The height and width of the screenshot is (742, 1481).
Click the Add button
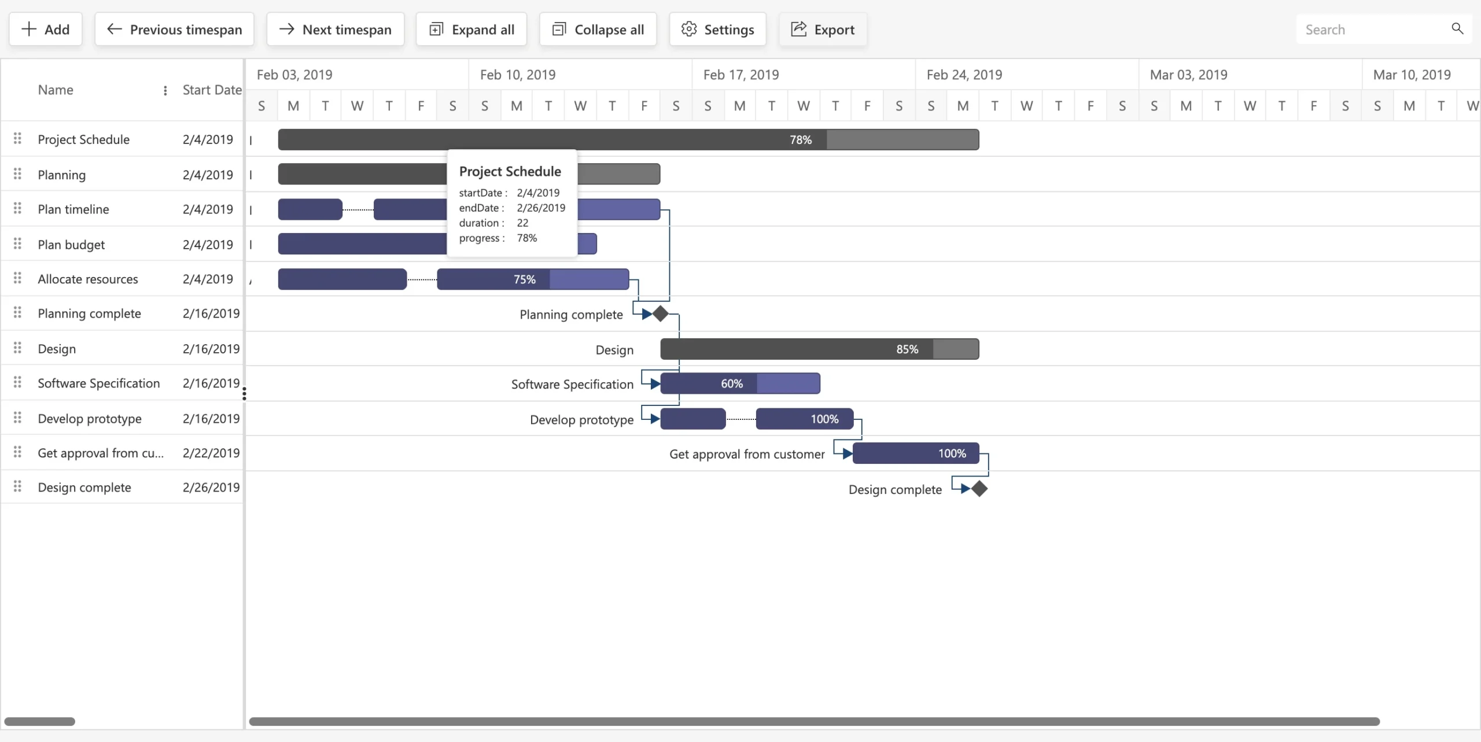pos(46,29)
